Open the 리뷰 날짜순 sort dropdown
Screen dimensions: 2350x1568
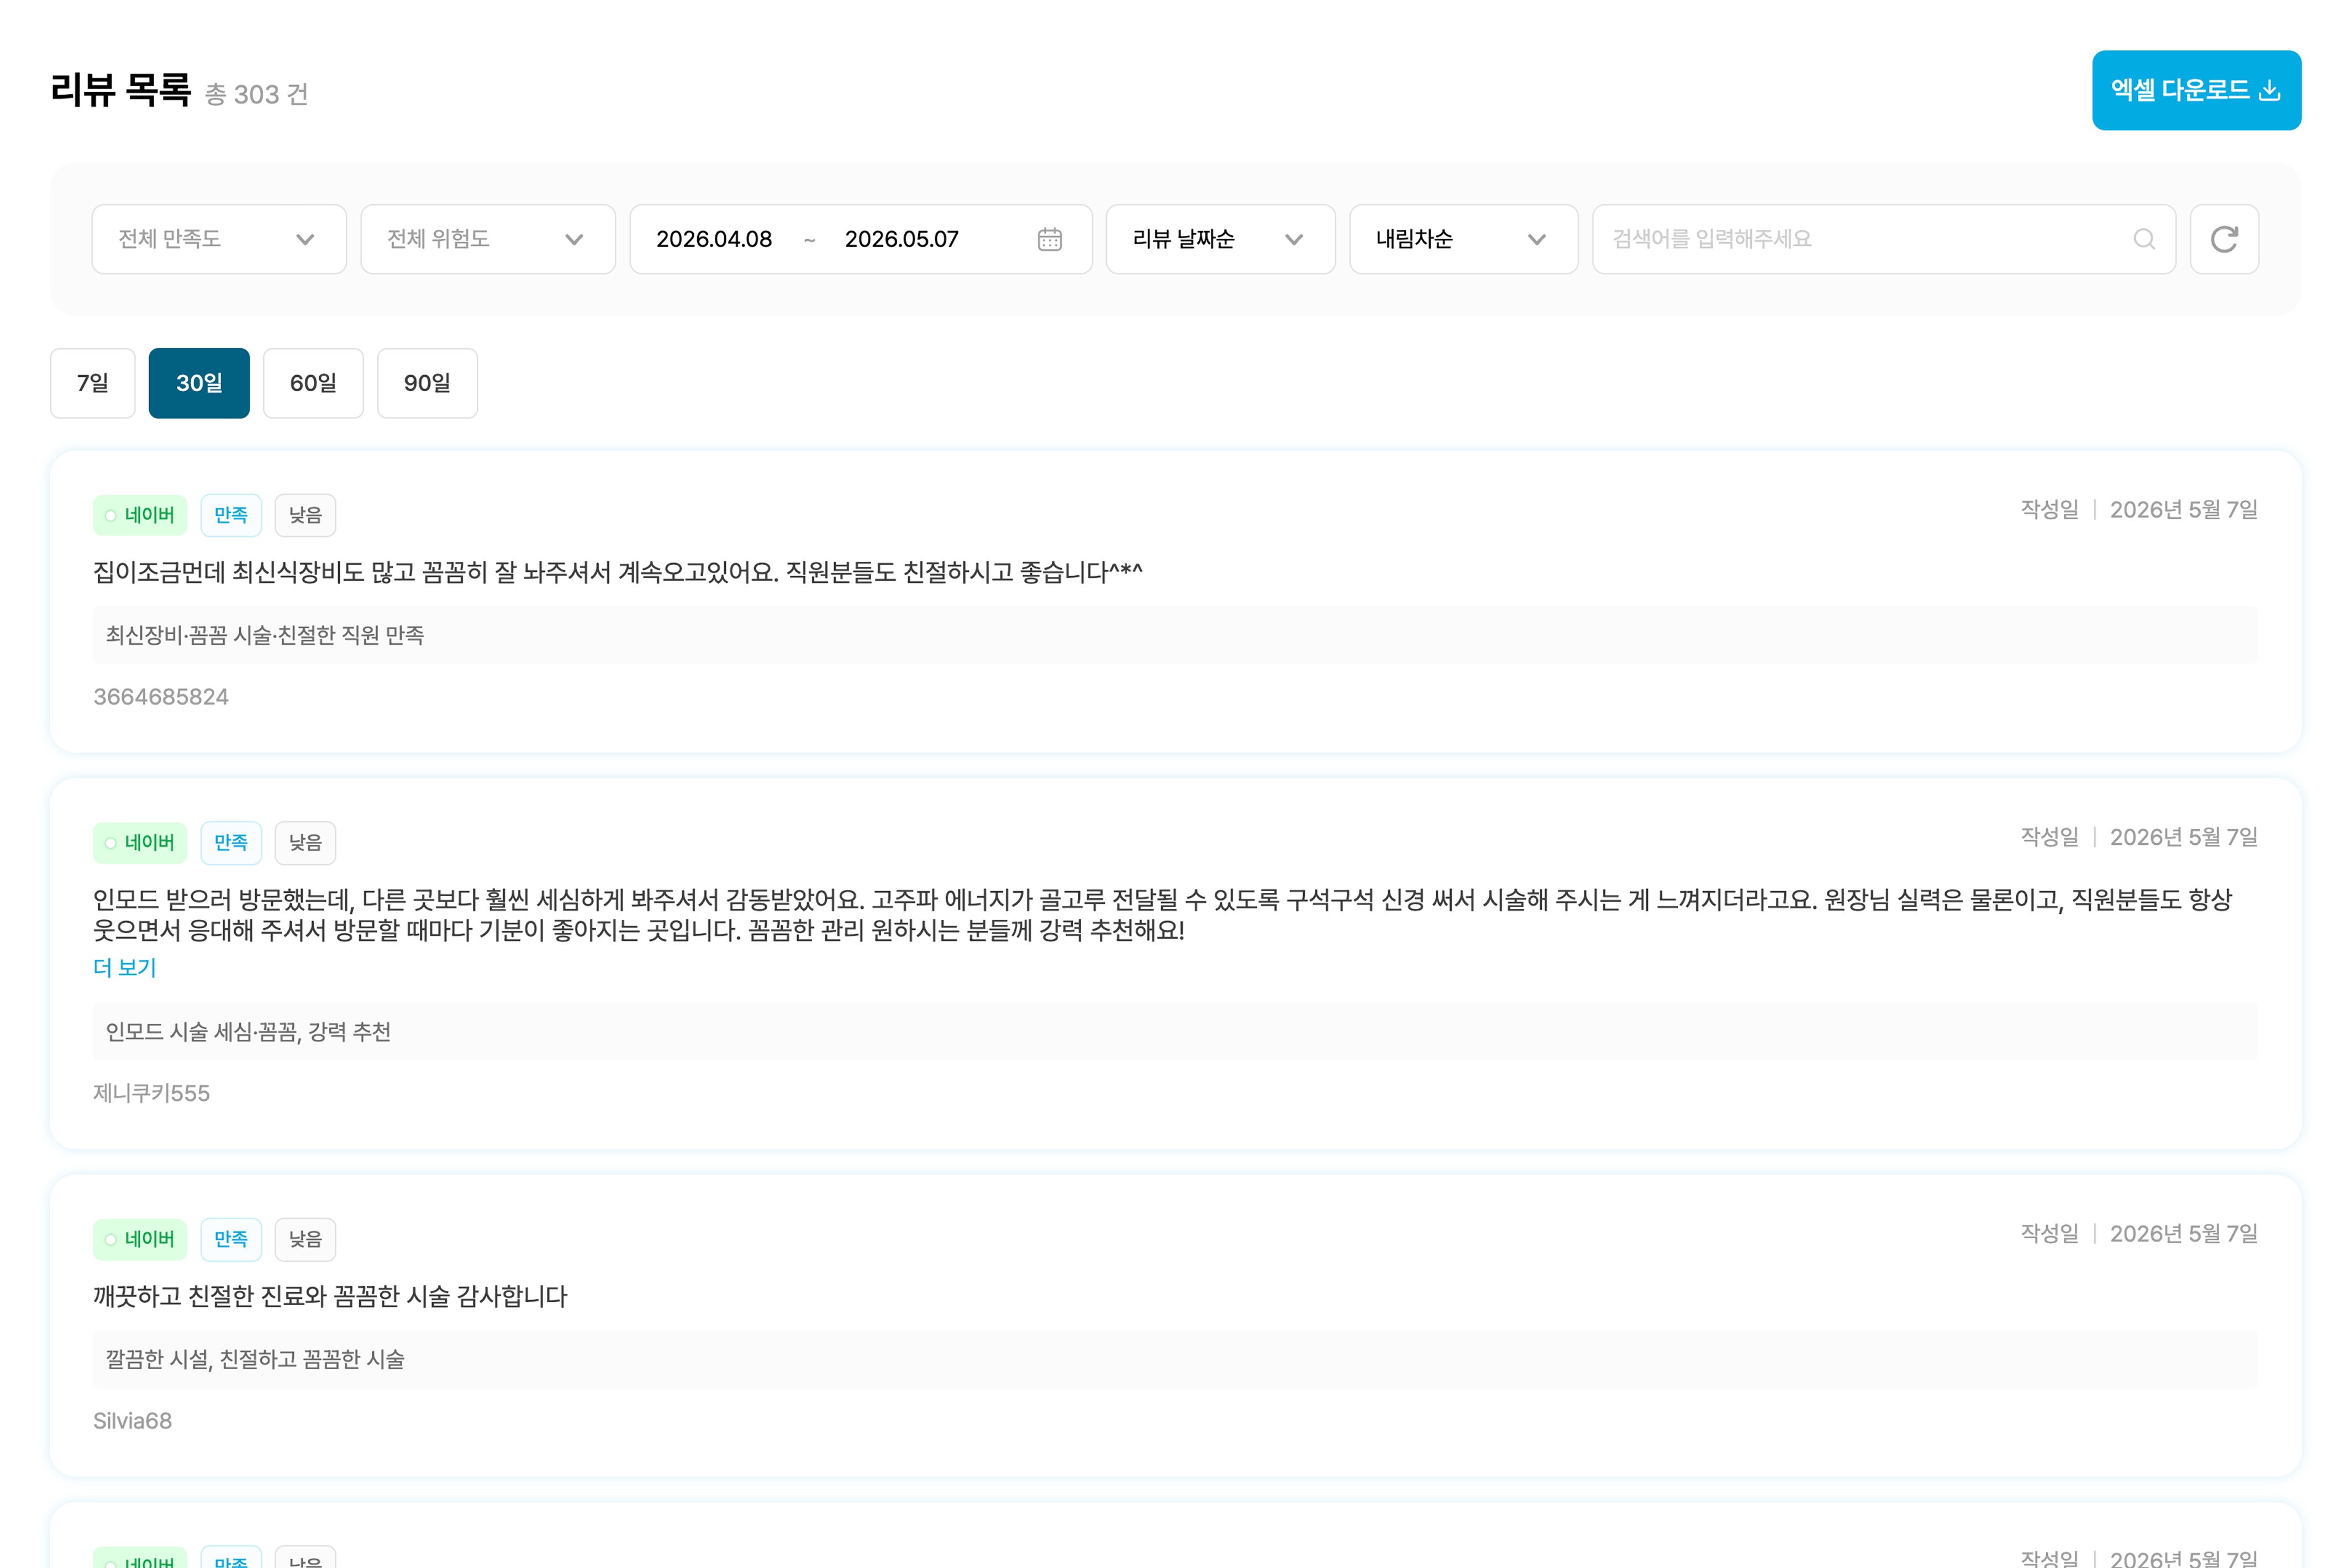pyautogui.click(x=1220, y=239)
